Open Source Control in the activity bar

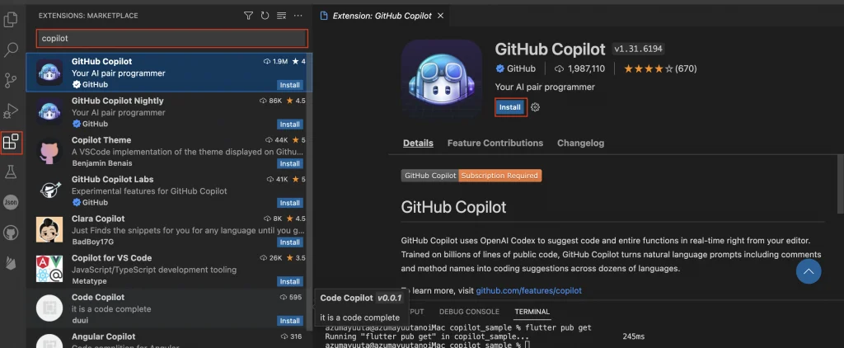tap(12, 81)
